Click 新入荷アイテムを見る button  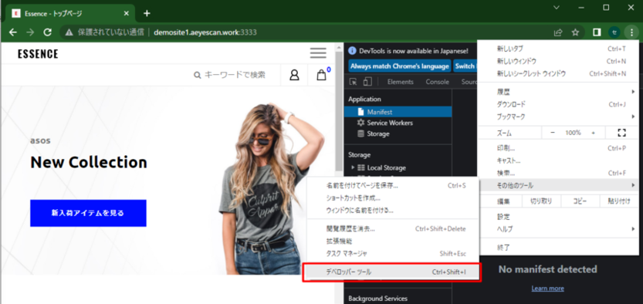(x=88, y=213)
